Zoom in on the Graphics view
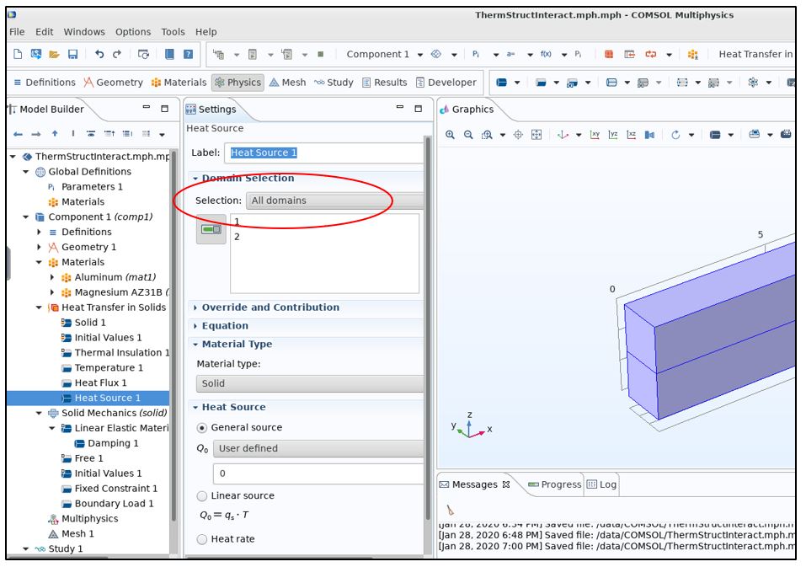Viewport: 806px width, 567px height. tap(450, 135)
